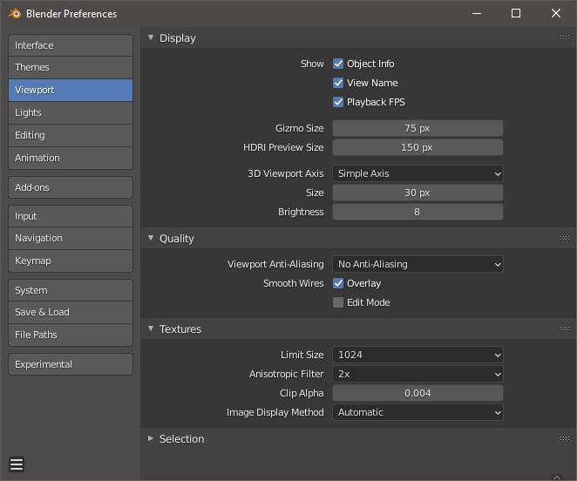Open the Editing preferences tab
The image size is (577, 481).
point(71,135)
